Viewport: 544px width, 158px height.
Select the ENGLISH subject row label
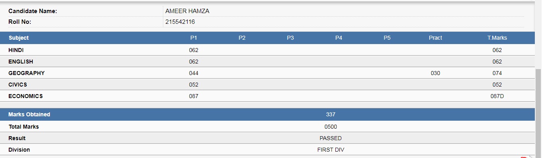(x=21, y=62)
